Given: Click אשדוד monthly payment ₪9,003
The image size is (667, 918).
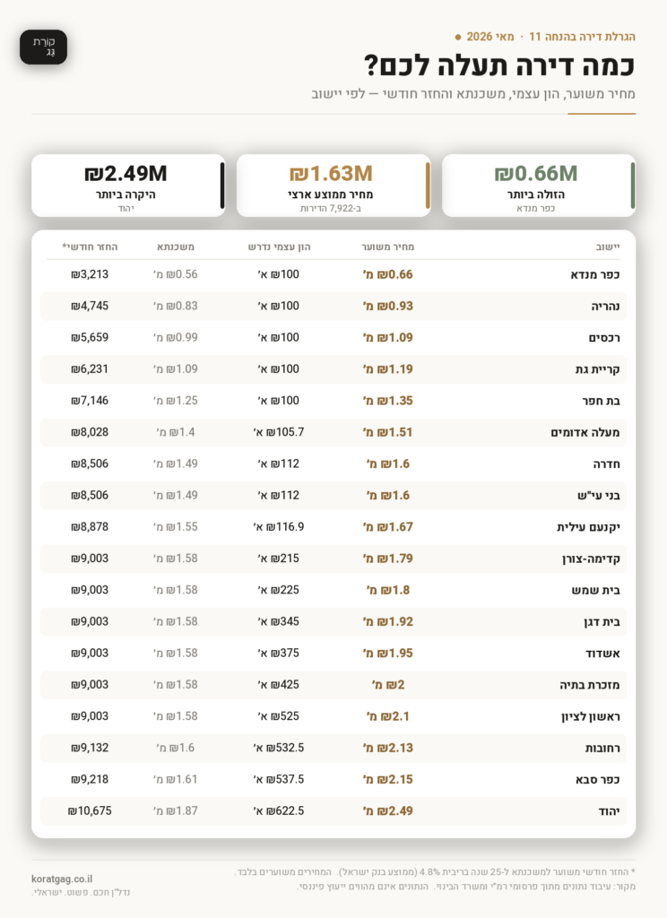Looking at the screenshot, I should pyautogui.click(x=90, y=654).
